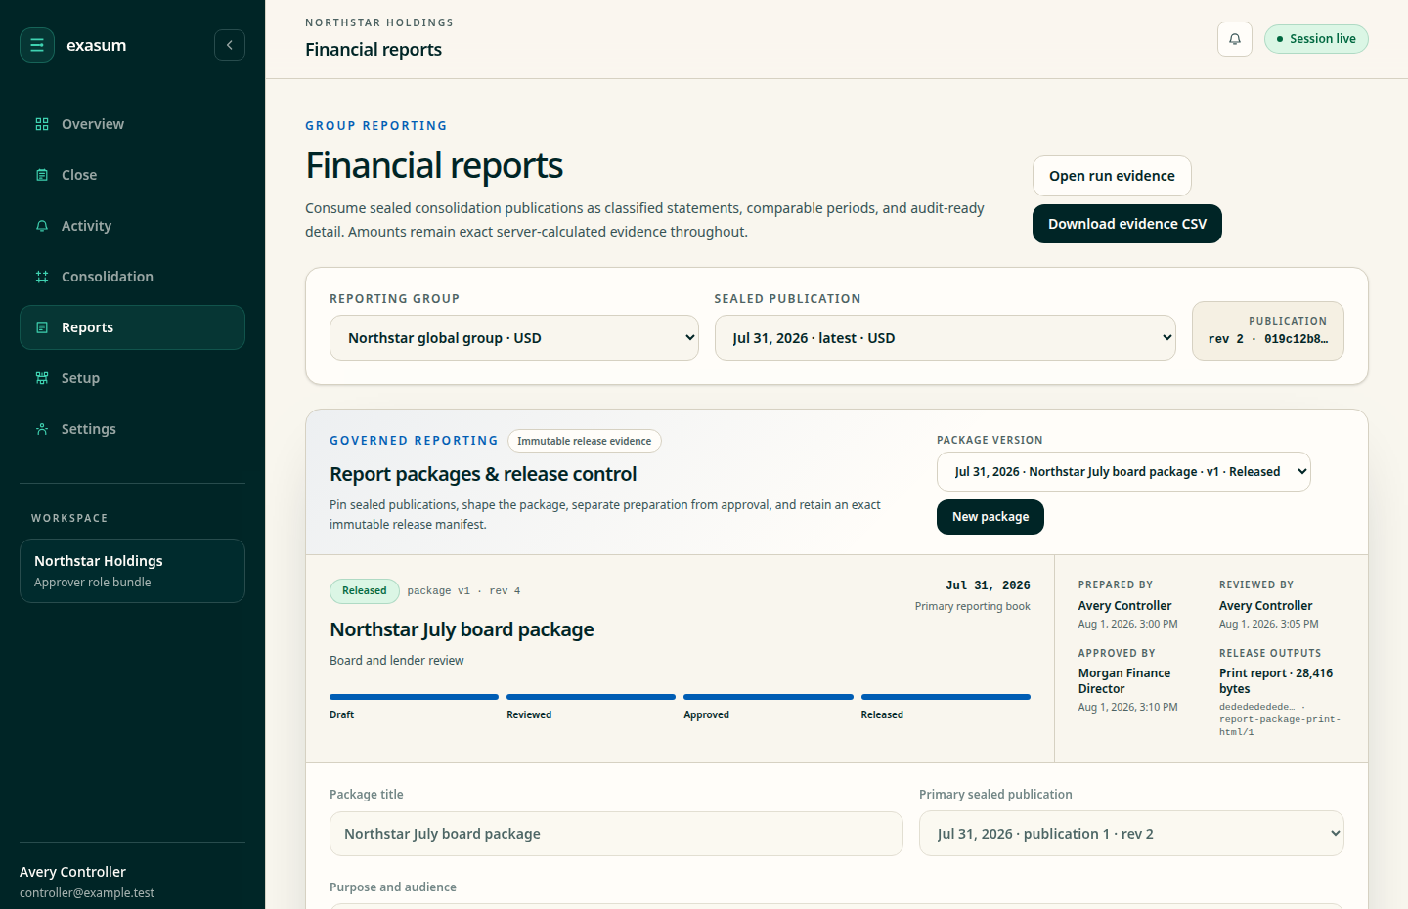The width and height of the screenshot is (1408, 909).
Task: Click 'Primary reporting book' text
Action: [x=973, y=606]
